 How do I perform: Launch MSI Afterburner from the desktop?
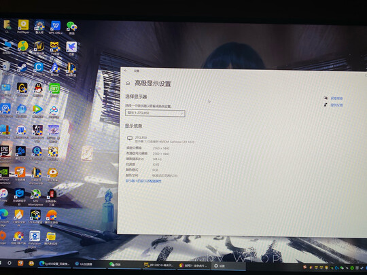tap(35, 198)
